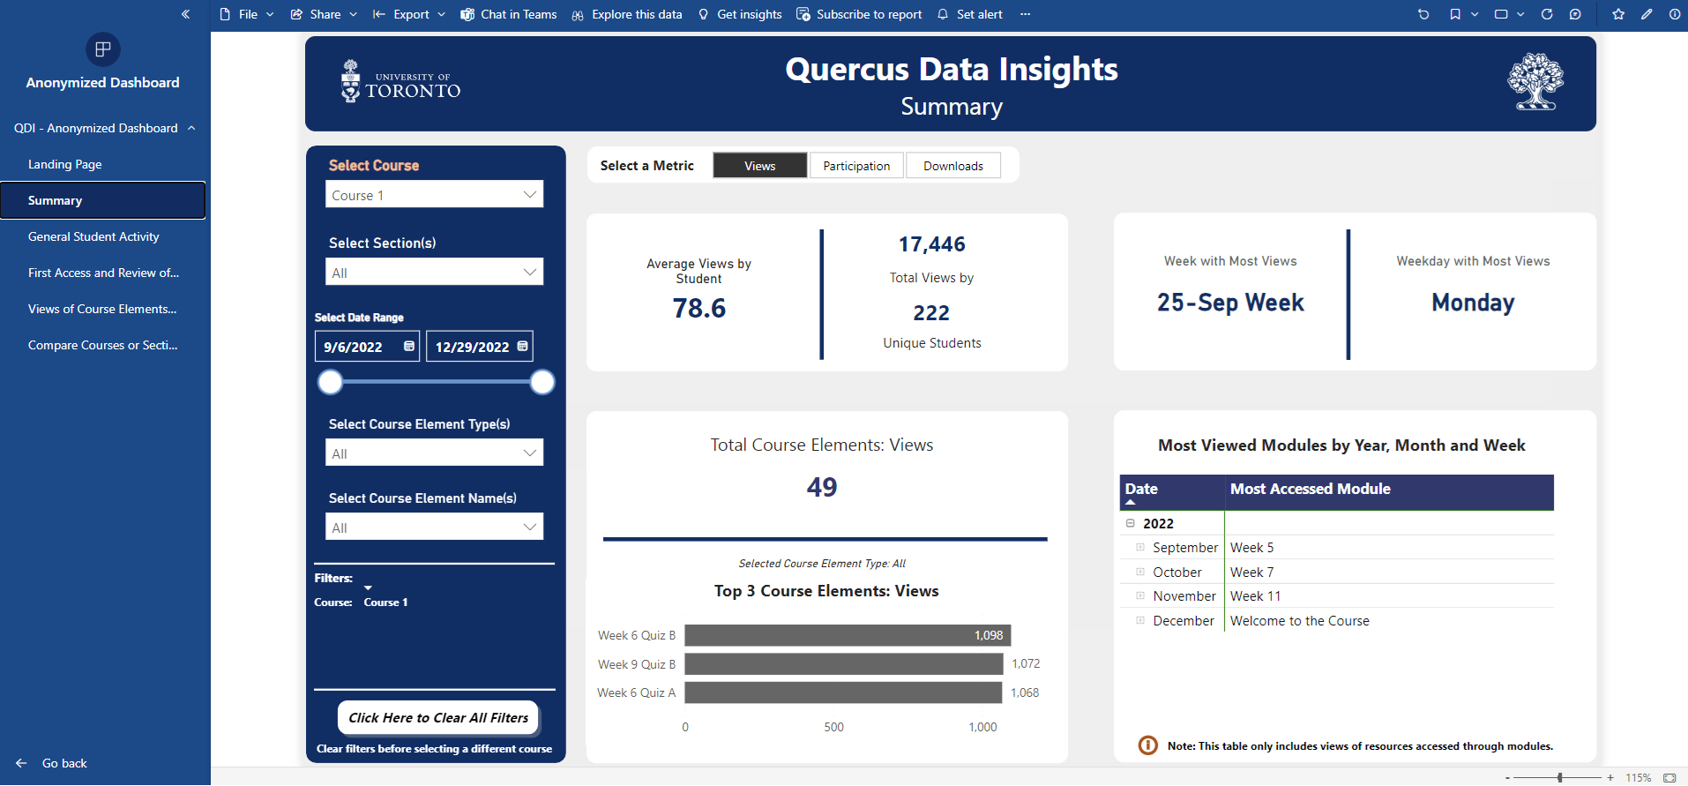Collapse QDI - Anonymized Dashboard section
Image resolution: width=1688 pixels, height=786 pixels.
point(191,128)
